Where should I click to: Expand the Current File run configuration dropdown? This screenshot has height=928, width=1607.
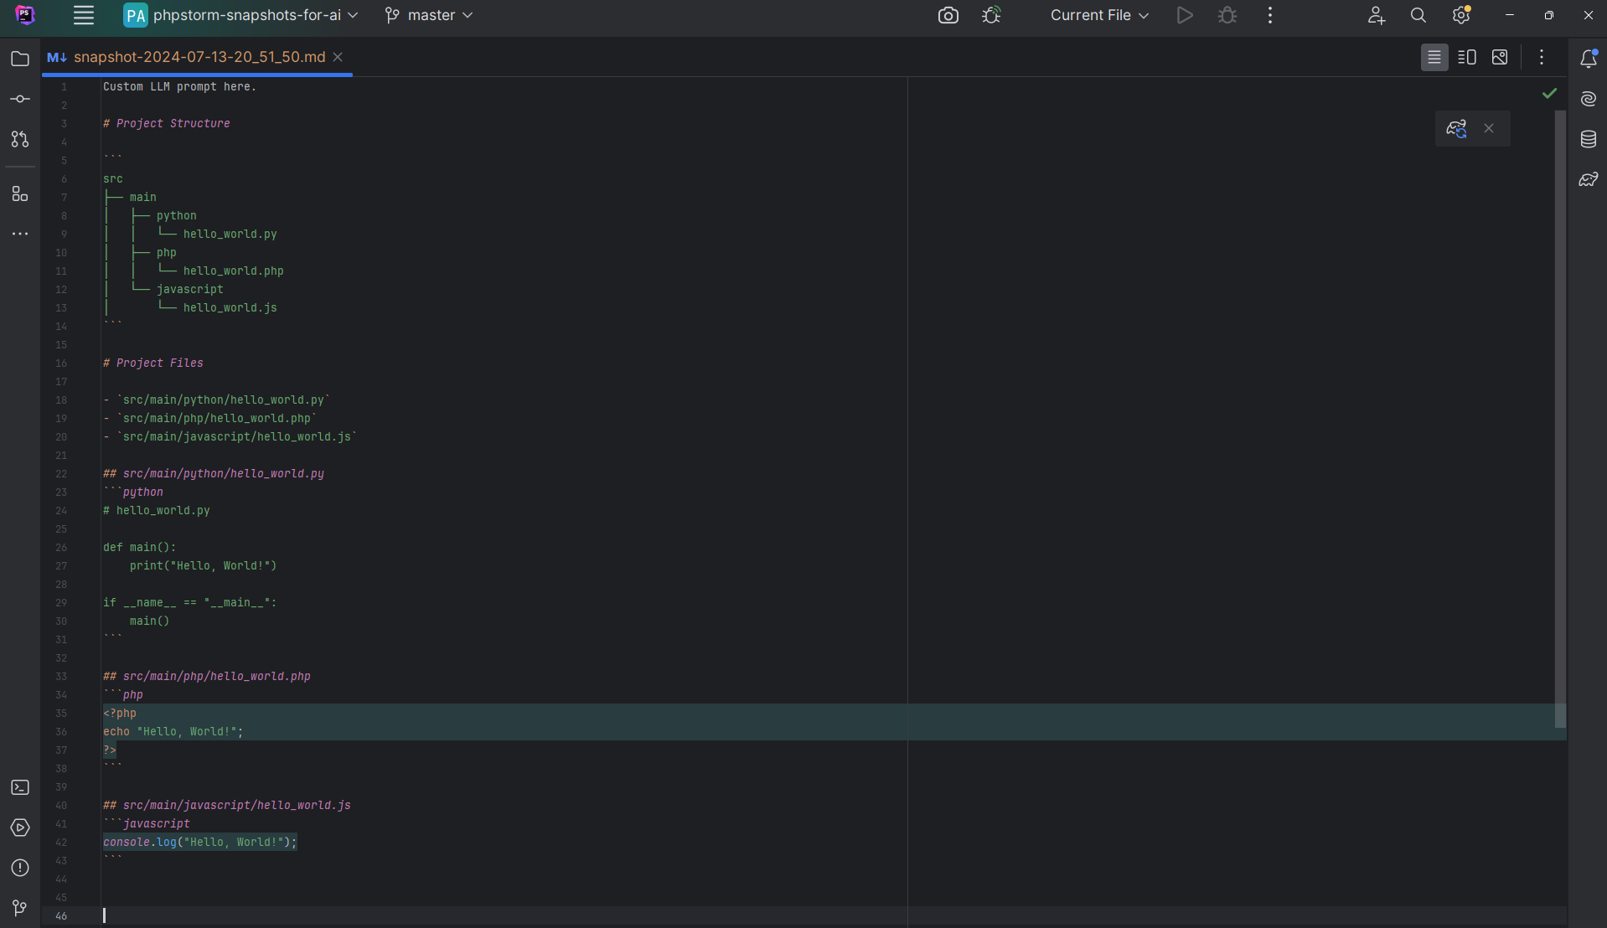[x=1099, y=15]
